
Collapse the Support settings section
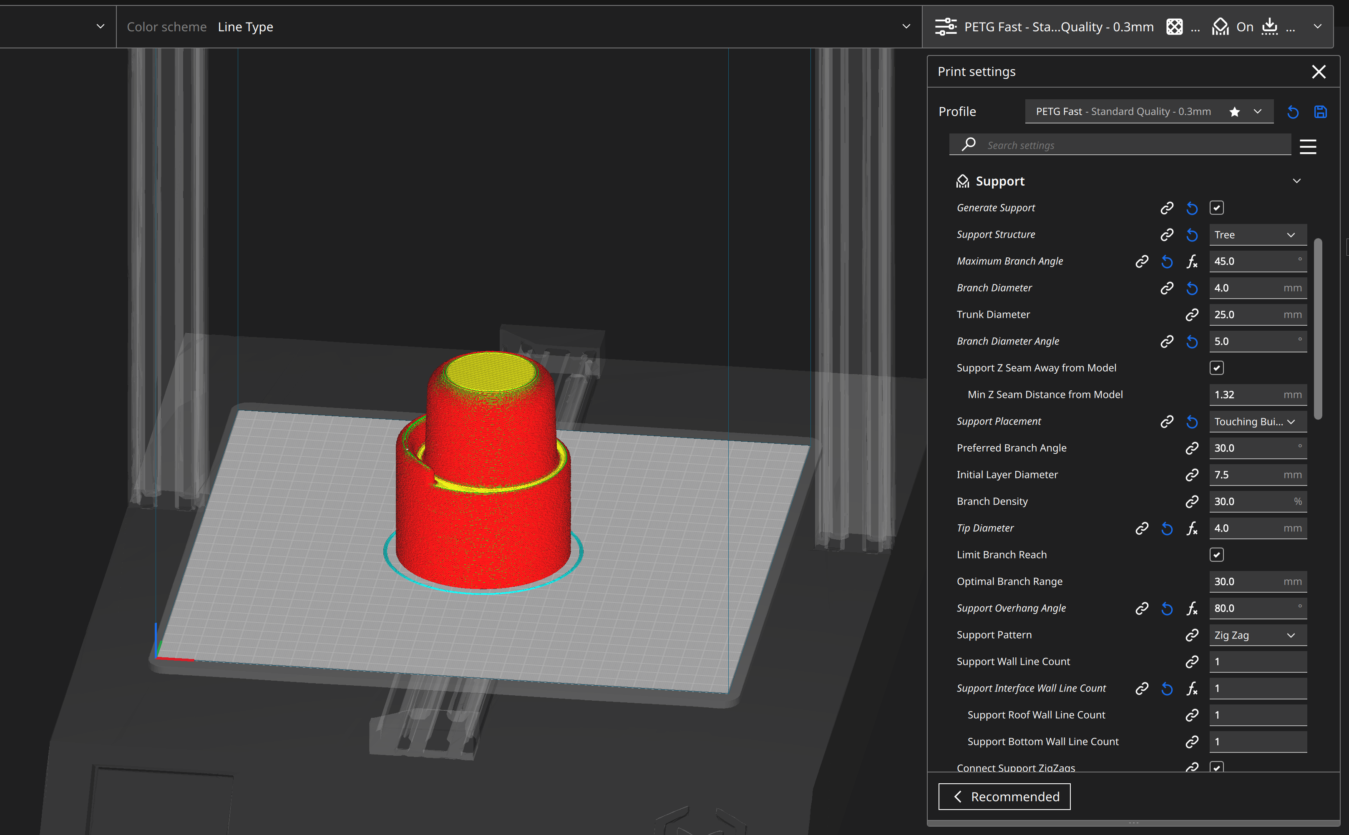tap(1296, 181)
